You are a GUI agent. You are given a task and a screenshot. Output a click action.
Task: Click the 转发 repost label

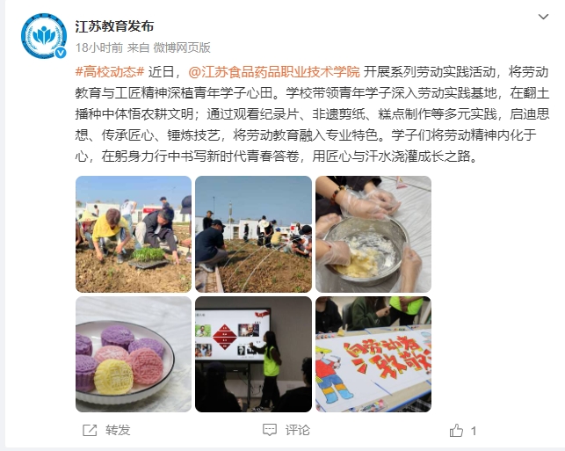coord(118,430)
